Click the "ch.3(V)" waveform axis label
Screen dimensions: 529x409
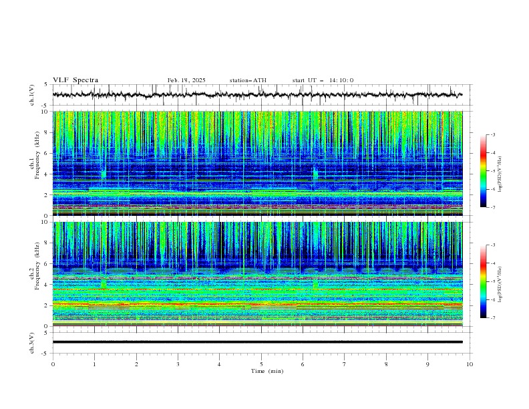tap(32, 343)
